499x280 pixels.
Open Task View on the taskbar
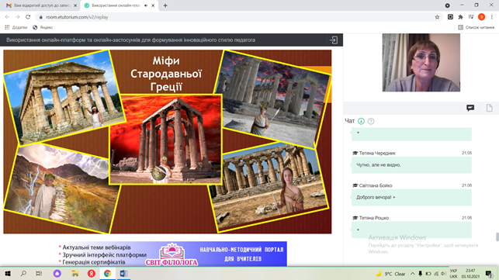pos(39,274)
